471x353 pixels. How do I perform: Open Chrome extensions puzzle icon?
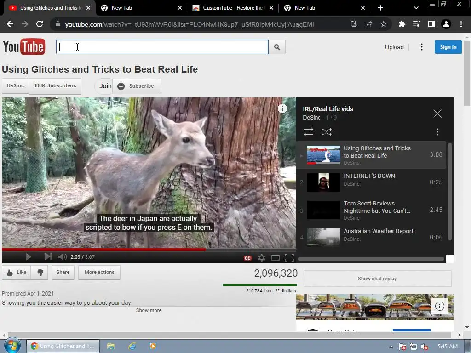tap(402, 24)
